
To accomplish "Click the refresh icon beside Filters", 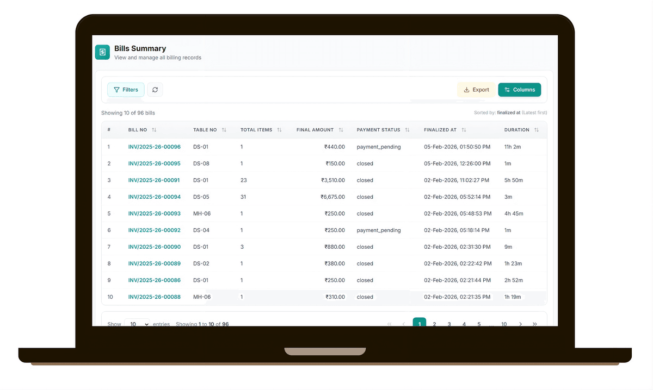I will [155, 90].
